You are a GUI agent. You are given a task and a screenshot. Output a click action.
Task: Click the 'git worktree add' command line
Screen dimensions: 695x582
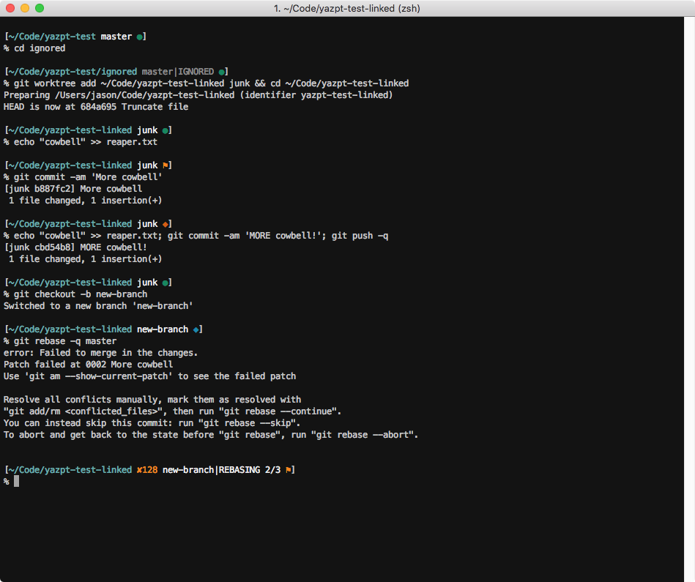click(x=211, y=83)
